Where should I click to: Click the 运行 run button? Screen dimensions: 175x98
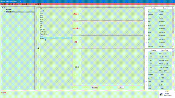121,87
